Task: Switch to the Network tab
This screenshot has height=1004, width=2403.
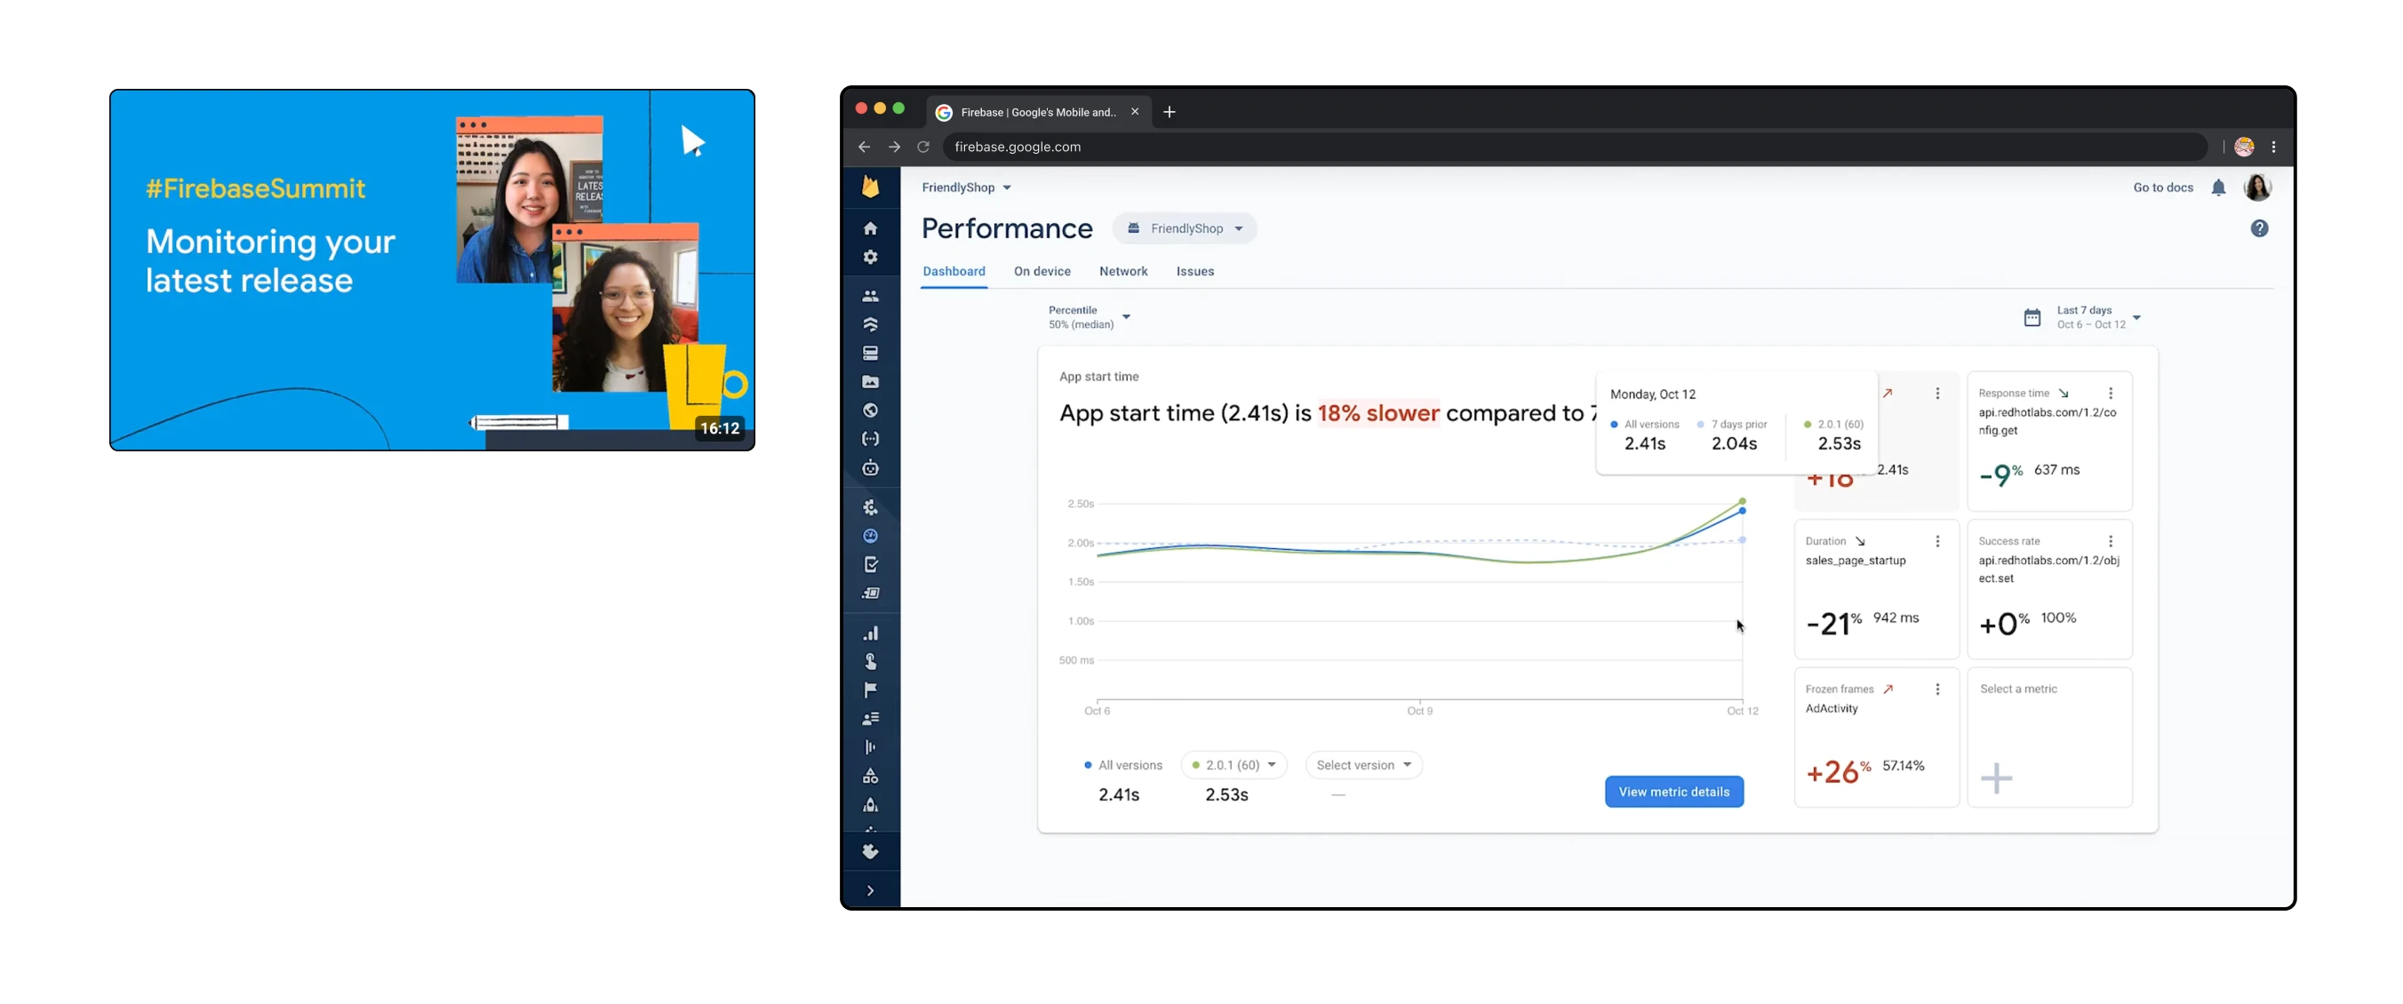Action: pos(1123,271)
